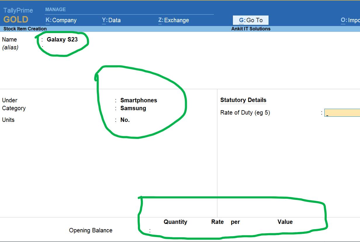The height and width of the screenshot is (242, 360).
Task: Click the G: Go To button
Action: click(251, 20)
